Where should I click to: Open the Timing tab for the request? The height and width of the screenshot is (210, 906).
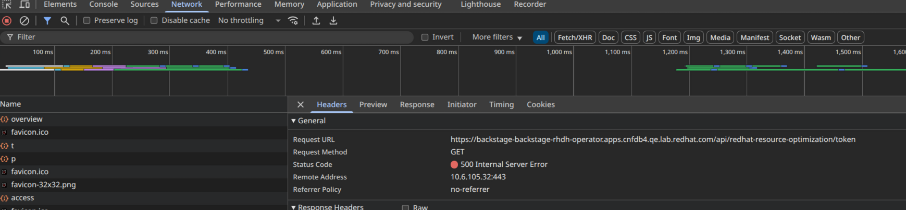coord(501,104)
